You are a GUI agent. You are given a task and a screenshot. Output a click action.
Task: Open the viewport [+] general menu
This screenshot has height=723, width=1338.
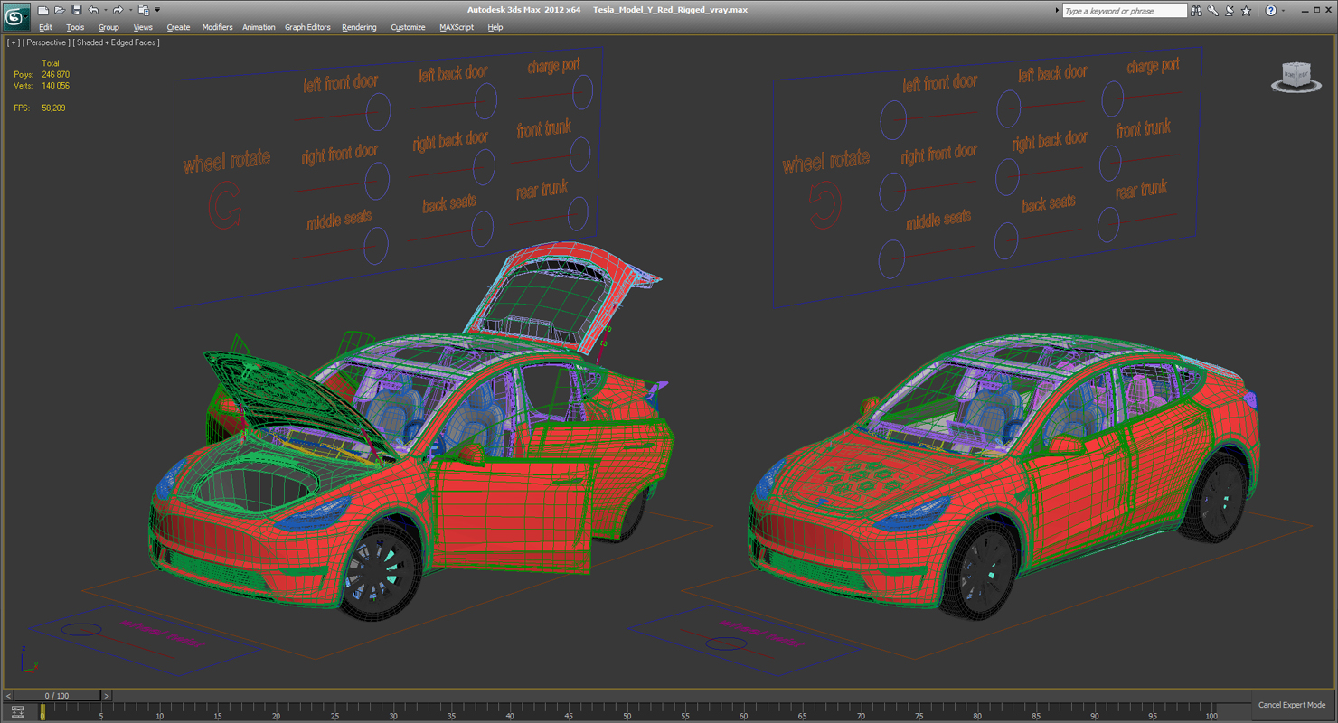click(x=13, y=42)
